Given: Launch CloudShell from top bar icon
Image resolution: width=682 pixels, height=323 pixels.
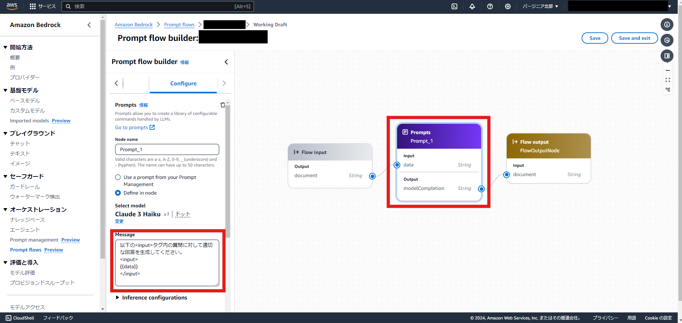Looking at the screenshot, I should (454, 6).
